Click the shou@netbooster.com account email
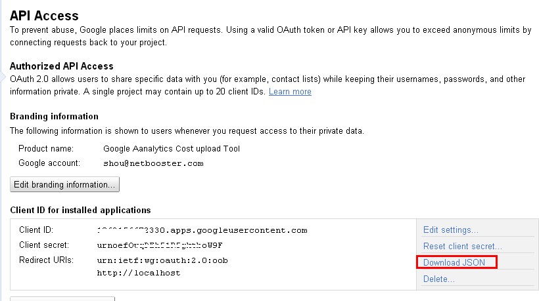 point(153,163)
